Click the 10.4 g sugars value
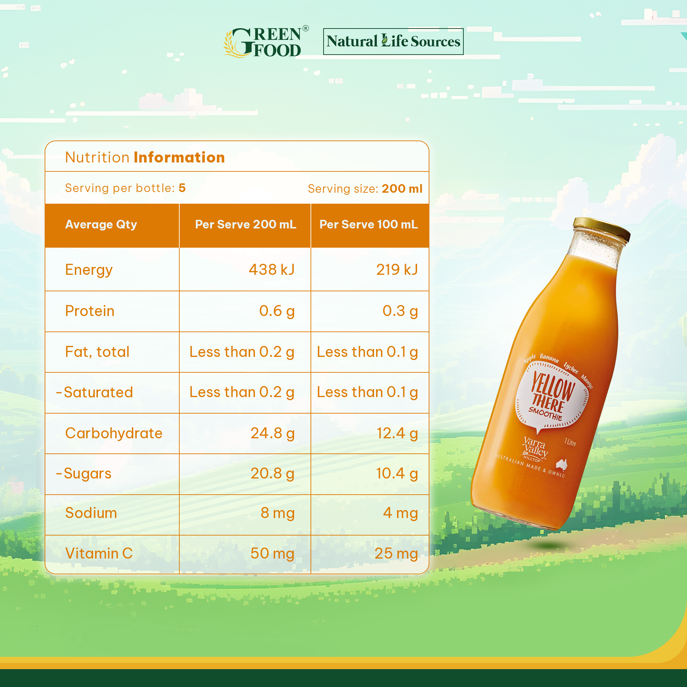The image size is (687, 687). click(397, 474)
